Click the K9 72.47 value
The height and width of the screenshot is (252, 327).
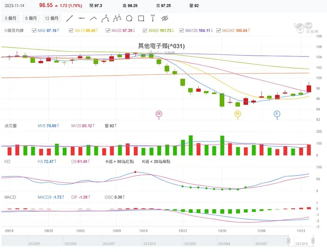coord(47,161)
